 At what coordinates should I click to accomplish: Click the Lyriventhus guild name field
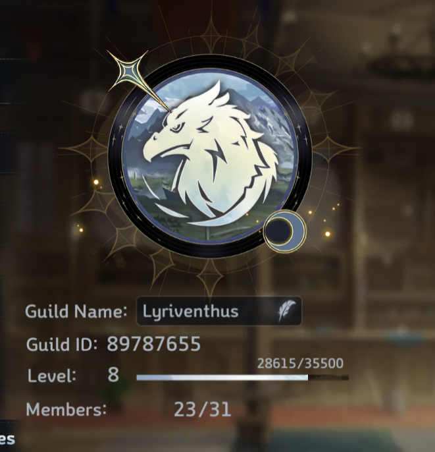(x=219, y=311)
